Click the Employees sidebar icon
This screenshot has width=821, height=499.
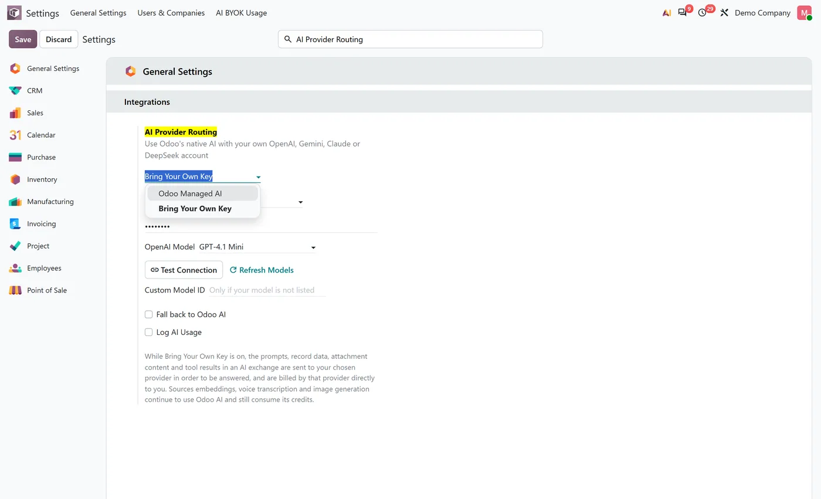point(15,268)
